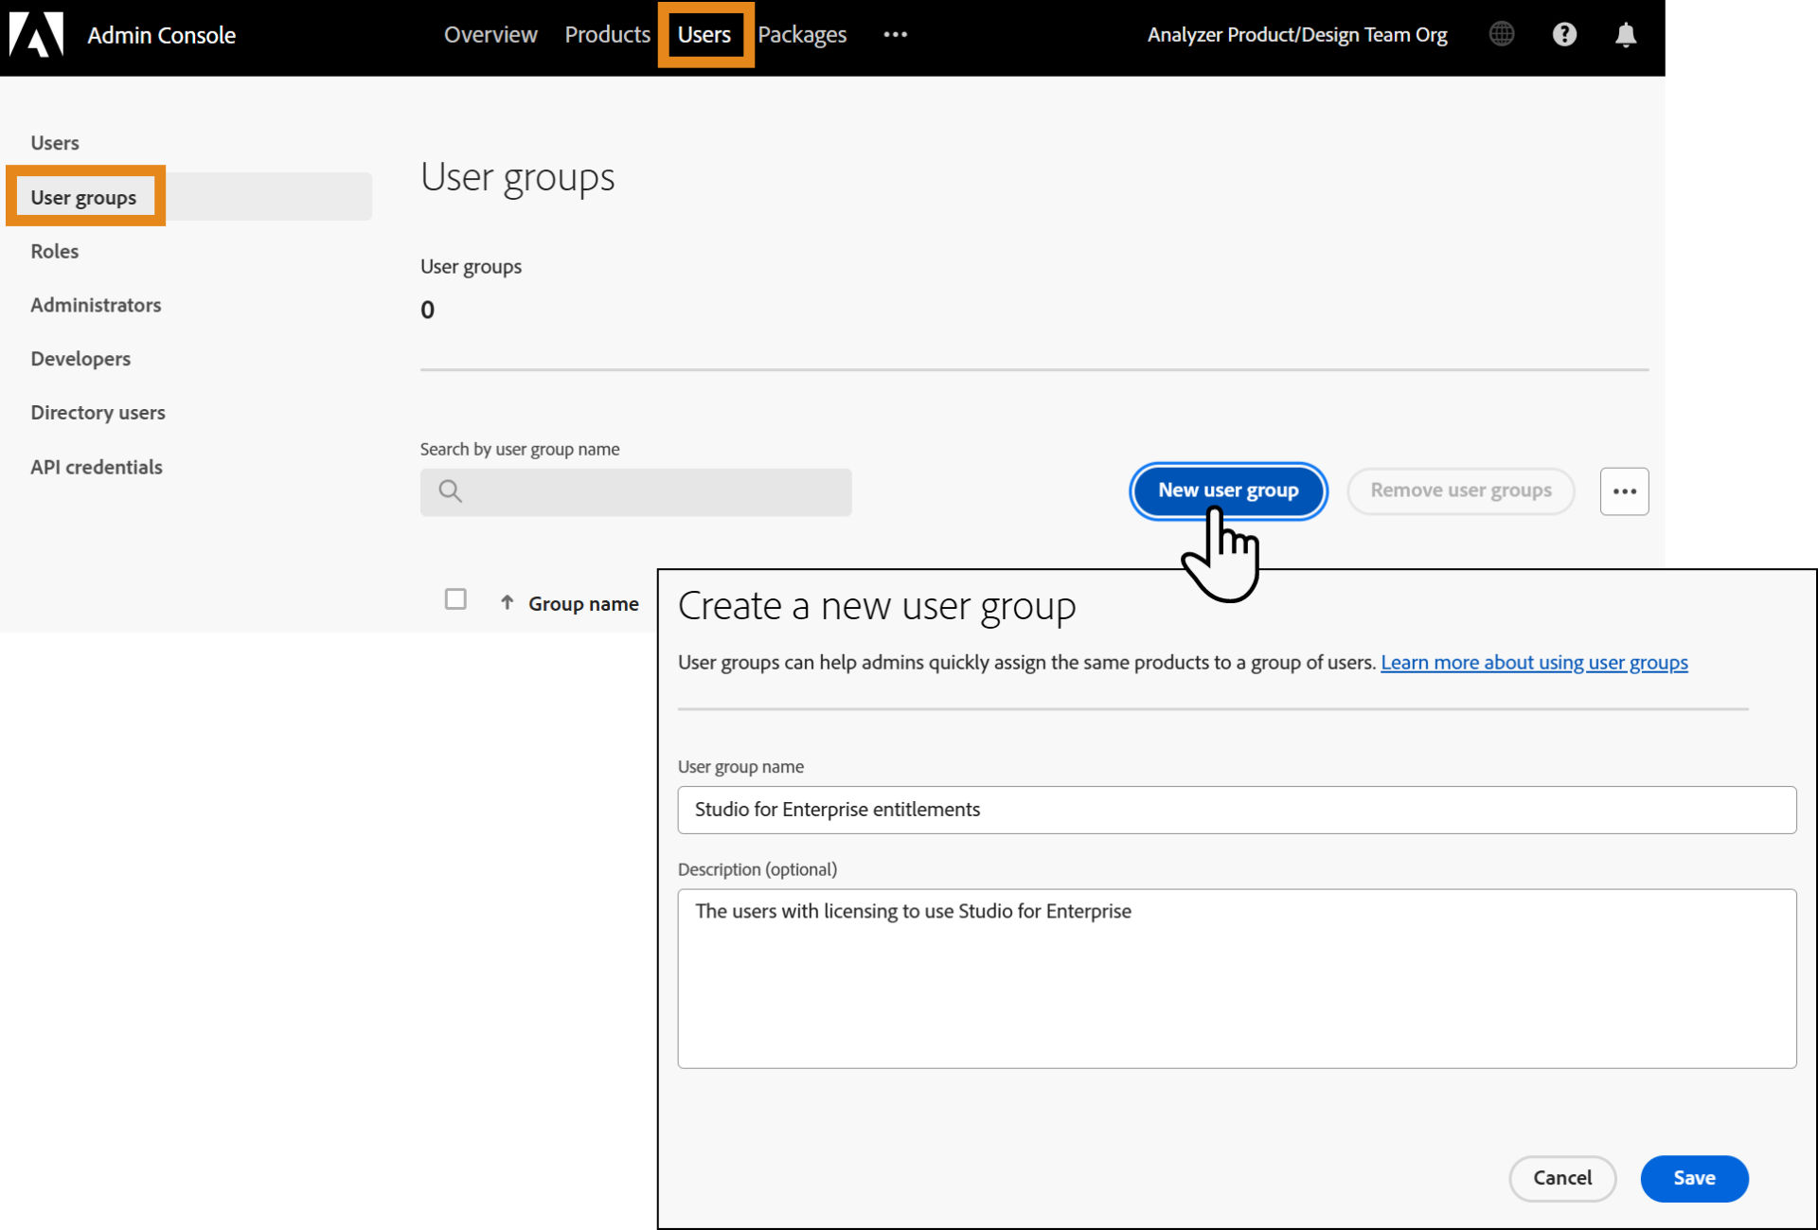This screenshot has height=1230, width=1818.
Task: Click into the User group name field
Action: (1237, 810)
